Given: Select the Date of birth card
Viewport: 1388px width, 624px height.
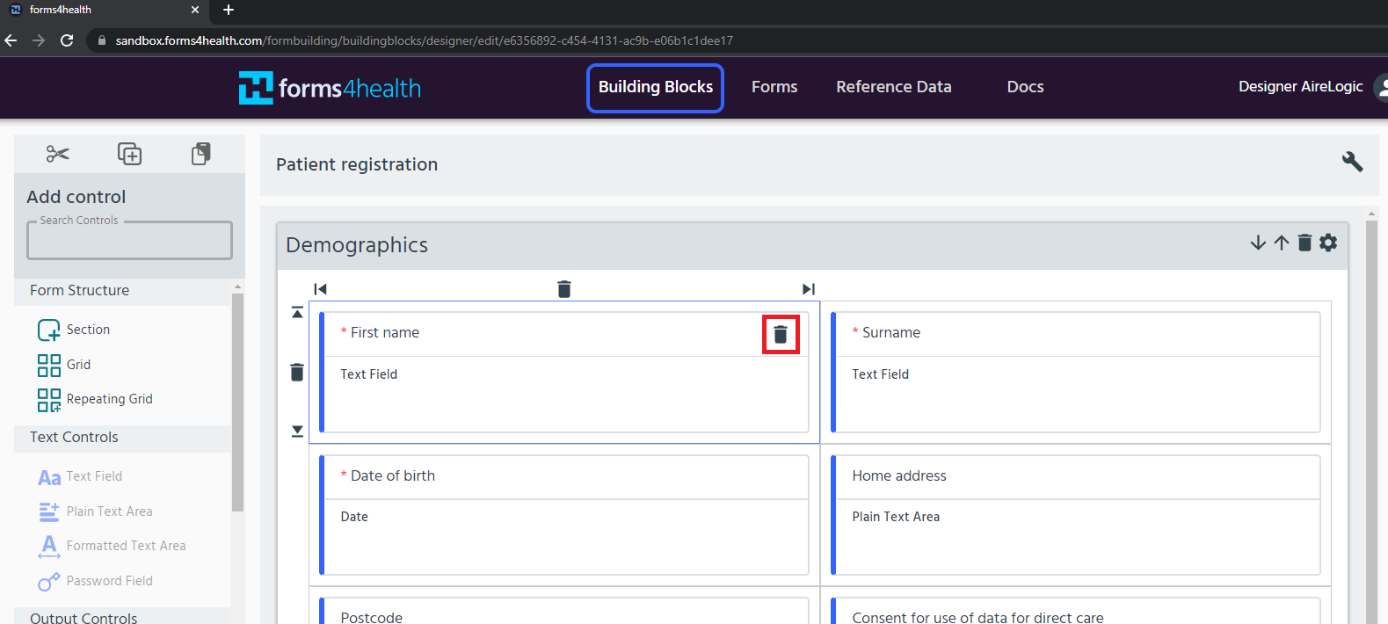Looking at the screenshot, I should (x=563, y=515).
